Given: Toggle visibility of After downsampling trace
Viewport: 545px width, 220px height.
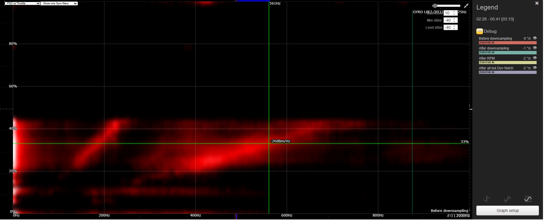Looking at the screenshot, I should 535,48.
